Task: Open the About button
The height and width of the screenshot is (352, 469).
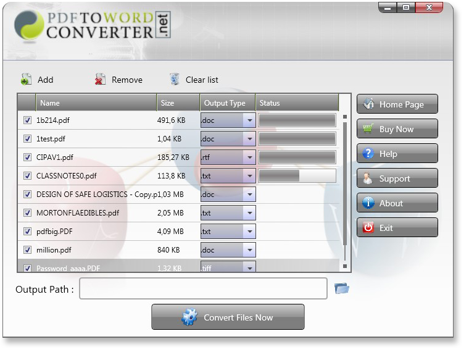Action: coord(397,203)
